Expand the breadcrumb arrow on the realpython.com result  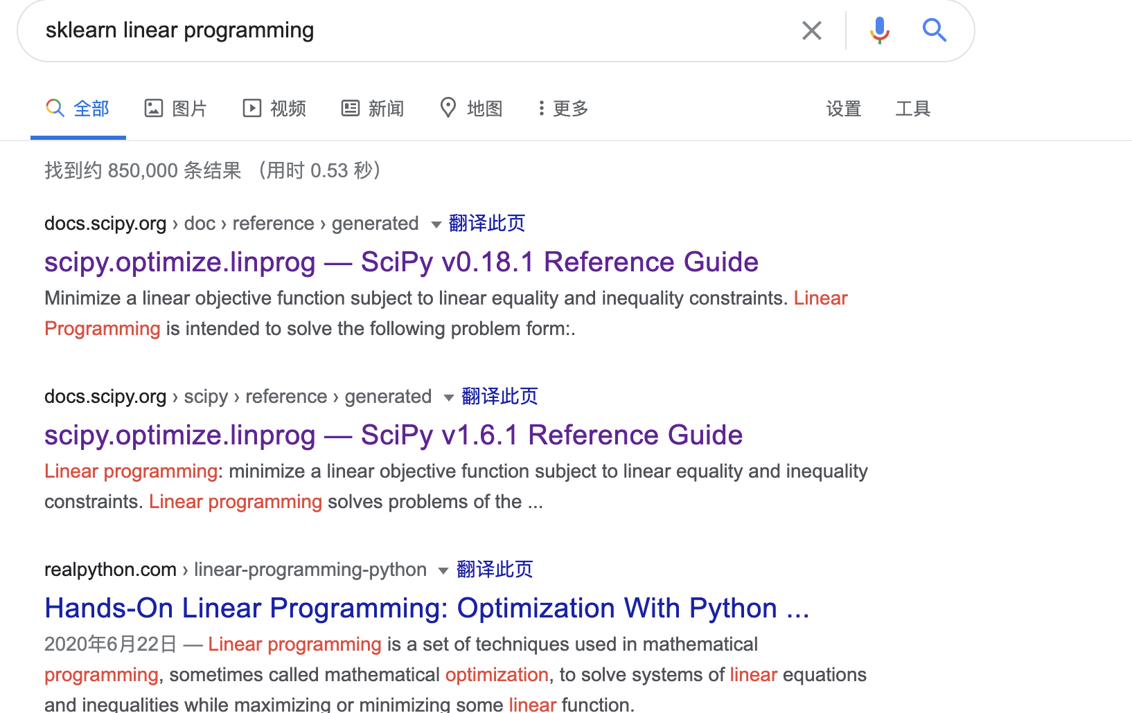click(443, 570)
